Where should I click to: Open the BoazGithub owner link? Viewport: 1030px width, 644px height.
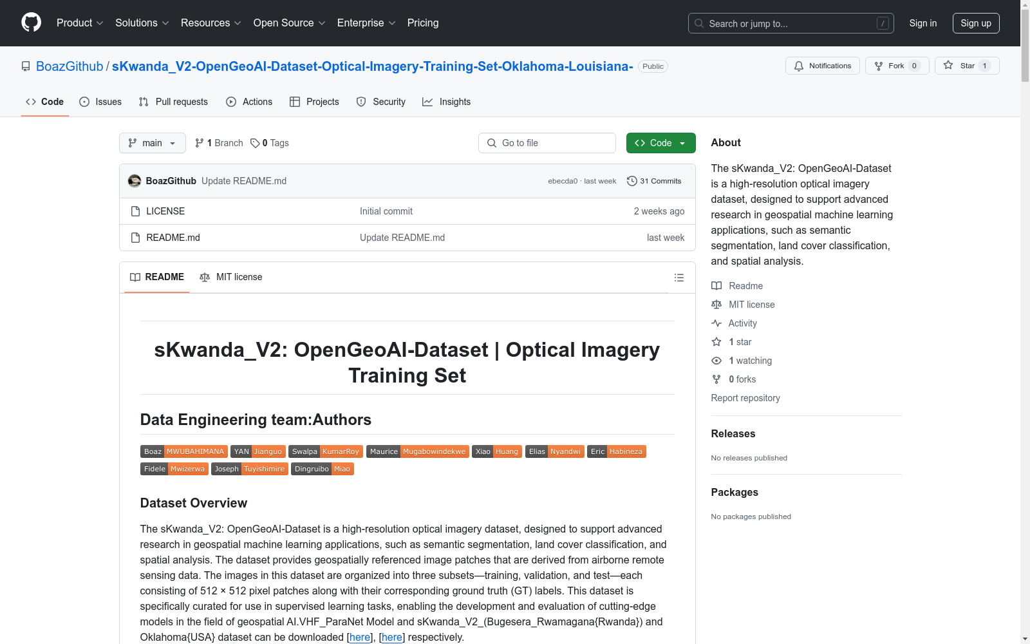[x=70, y=66]
